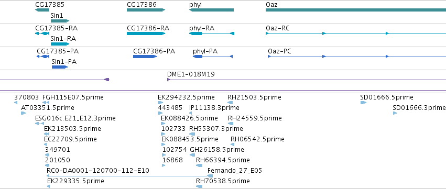Select the Sin1-PA protein arrow
The height and width of the screenshot is (189, 446).
pyautogui.click(x=60, y=67)
